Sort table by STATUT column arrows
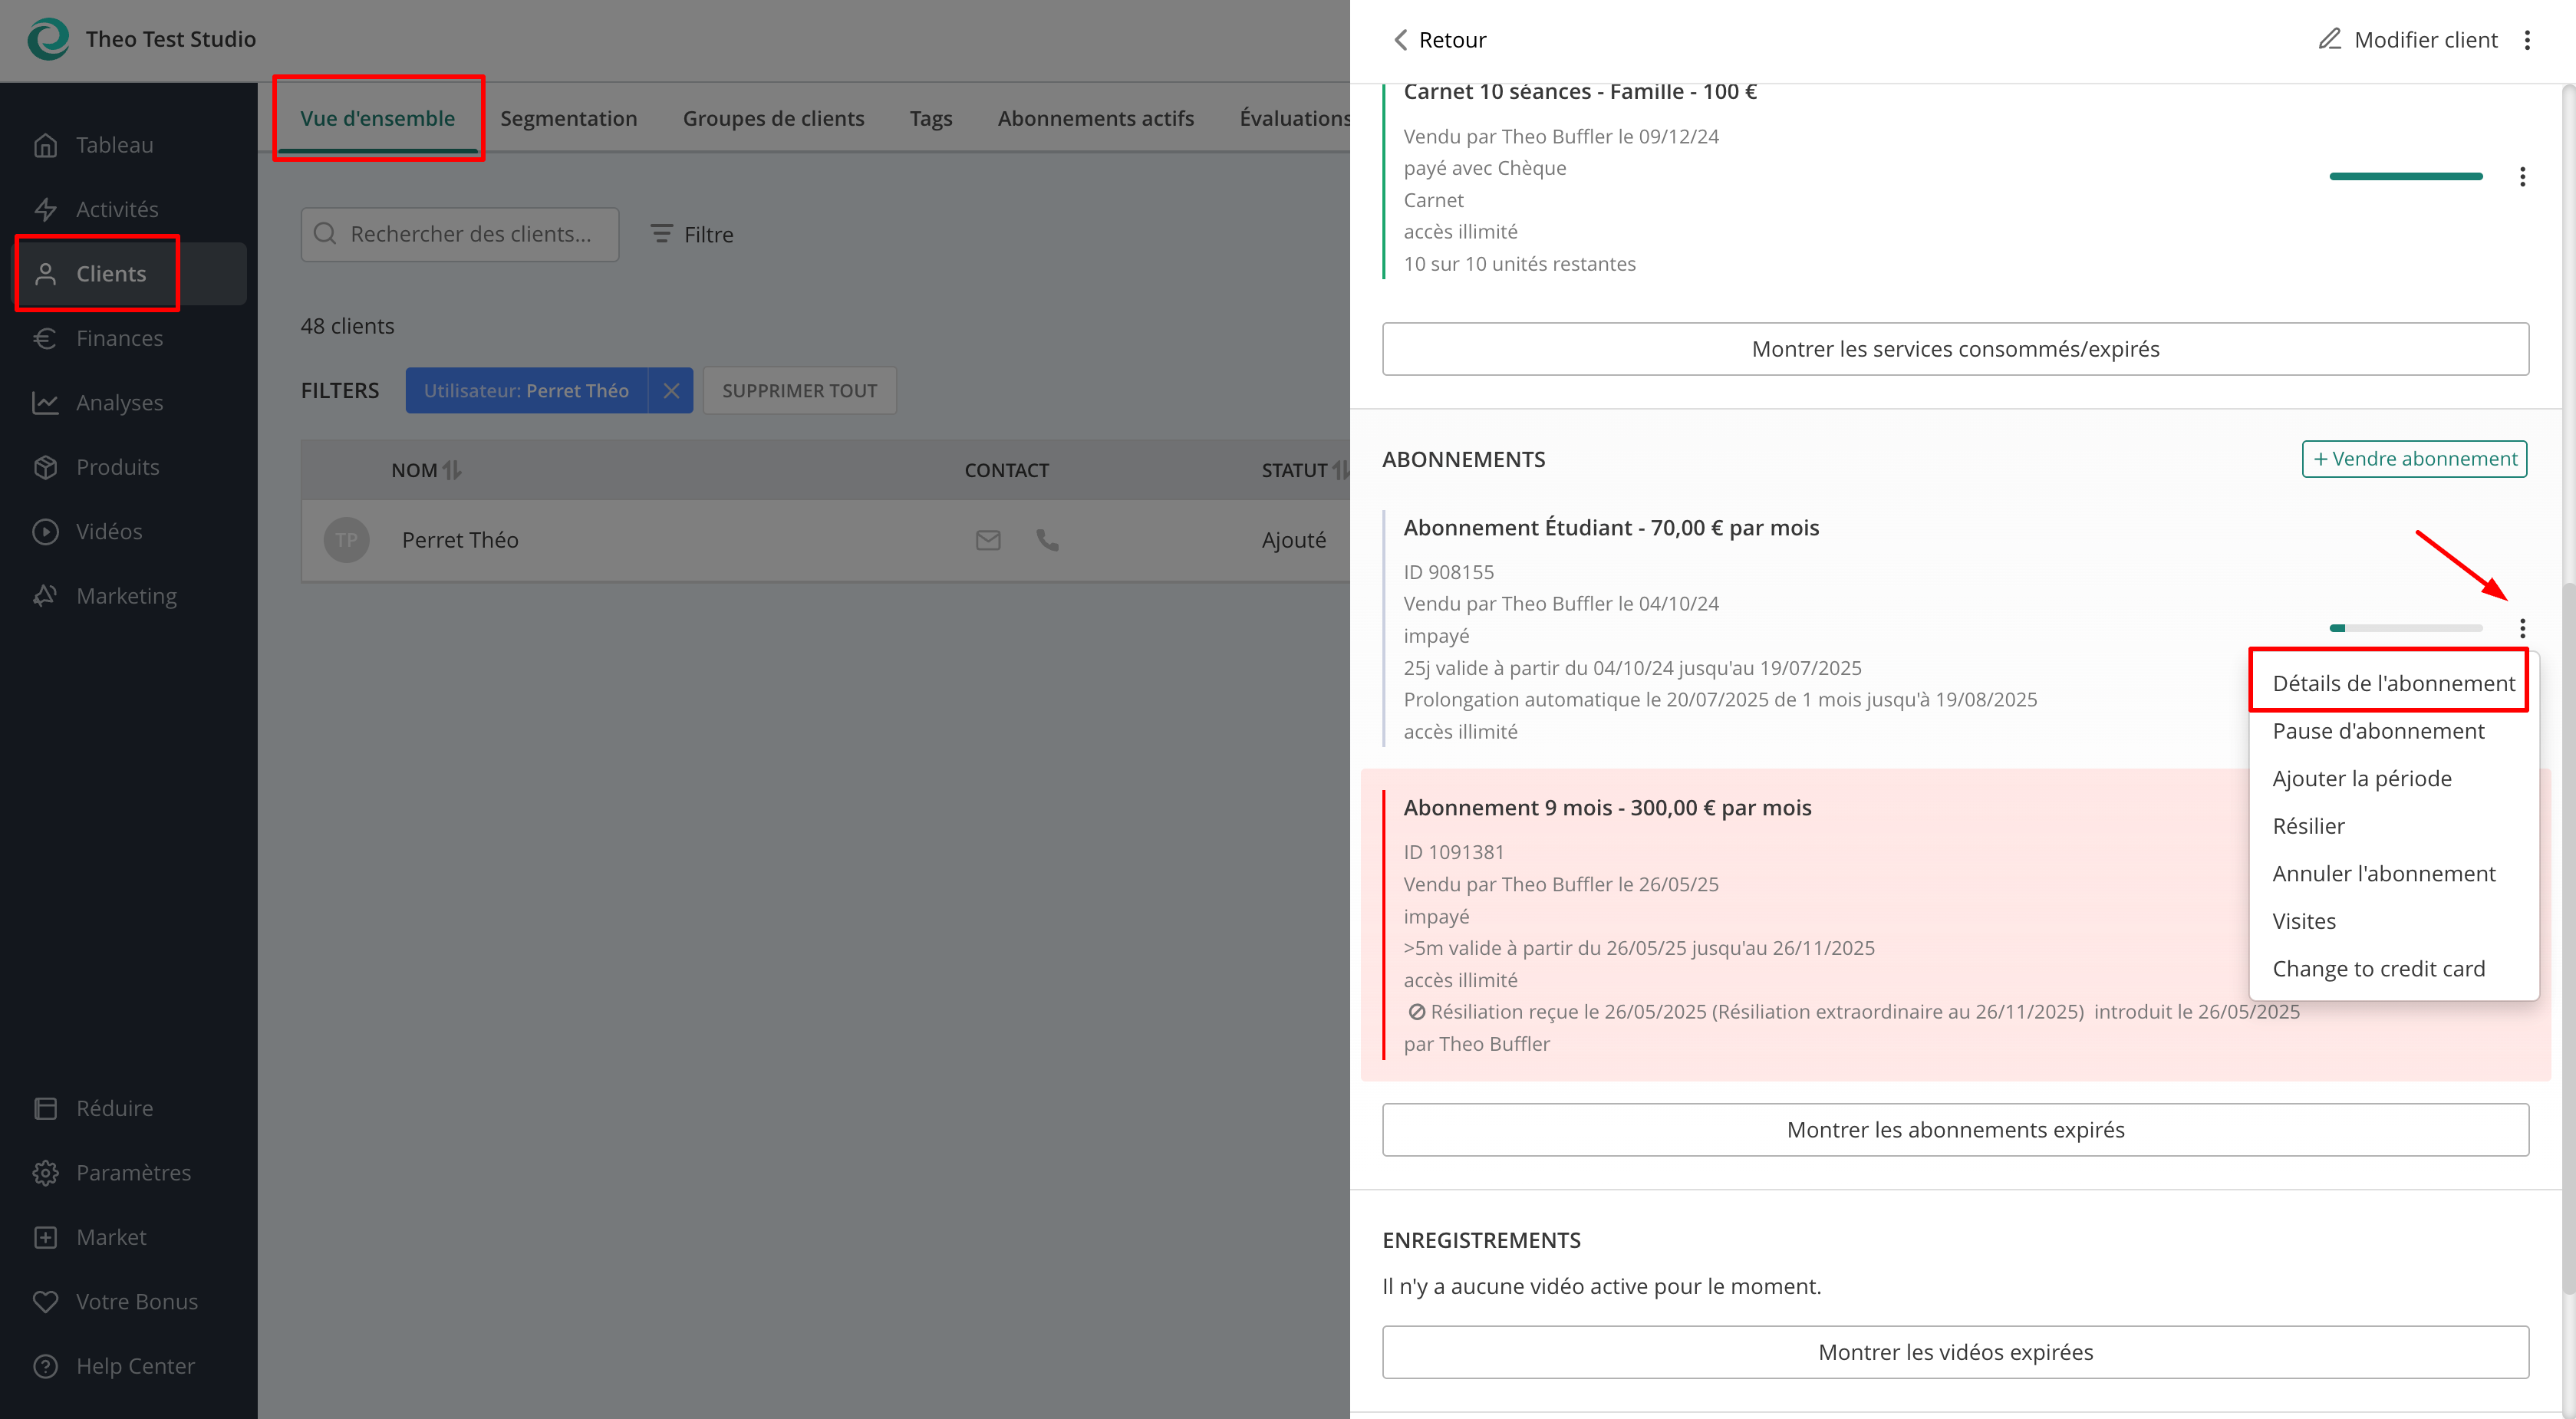This screenshot has height=1419, width=2576. [1340, 470]
